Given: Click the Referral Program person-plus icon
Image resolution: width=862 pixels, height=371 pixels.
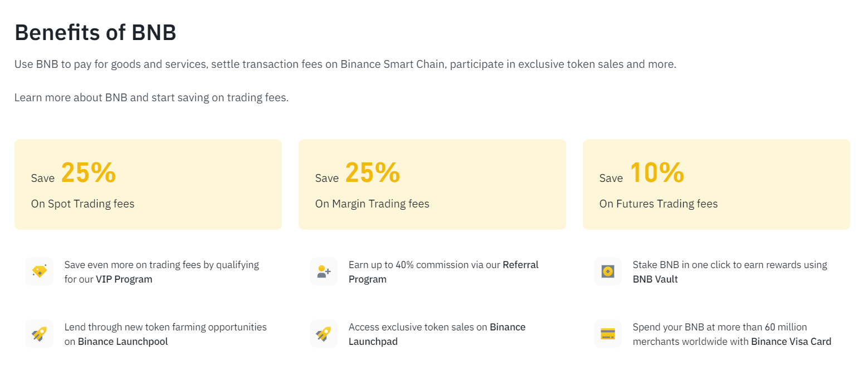Looking at the screenshot, I should pyautogui.click(x=324, y=271).
